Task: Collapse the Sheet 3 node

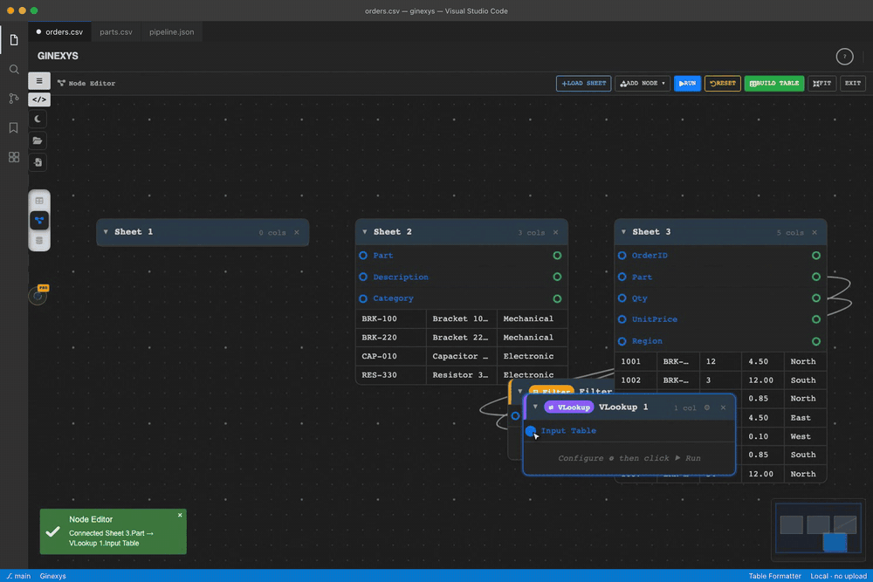Action: click(x=623, y=232)
